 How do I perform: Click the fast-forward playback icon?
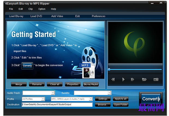point(132,80)
